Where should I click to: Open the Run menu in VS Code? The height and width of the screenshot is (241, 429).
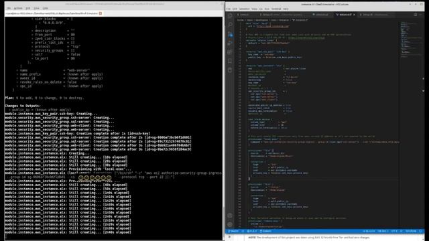pos(267,9)
